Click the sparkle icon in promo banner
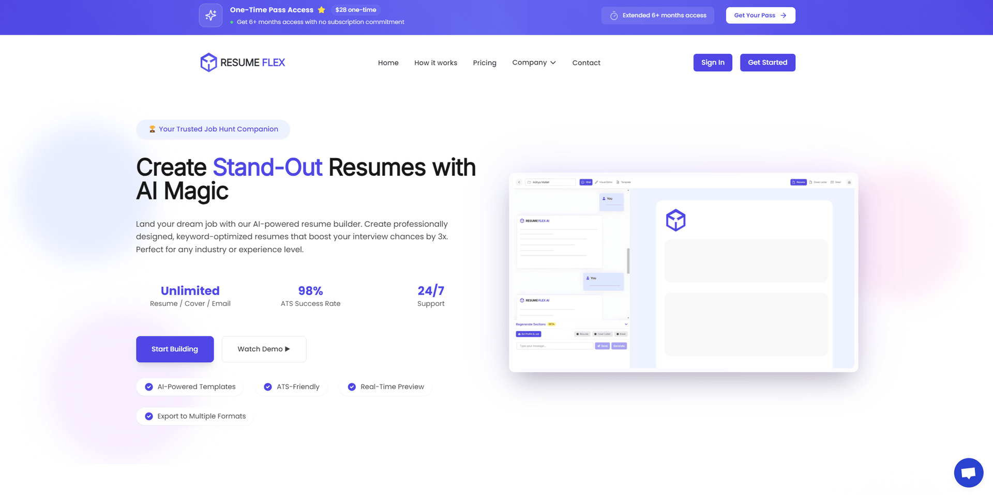Viewport: 993px width, 495px height. pyautogui.click(x=210, y=16)
